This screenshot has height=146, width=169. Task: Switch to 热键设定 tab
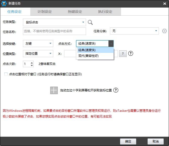click(x=75, y=12)
